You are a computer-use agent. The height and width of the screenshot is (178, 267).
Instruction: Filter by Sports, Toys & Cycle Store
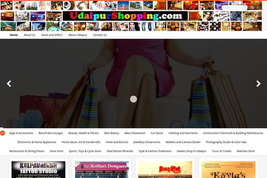(x=85, y=151)
